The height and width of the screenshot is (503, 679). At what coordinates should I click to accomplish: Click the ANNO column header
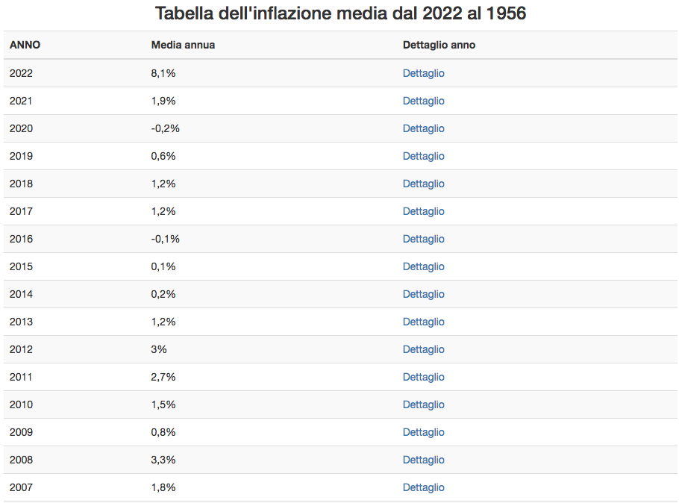click(x=25, y=45)
